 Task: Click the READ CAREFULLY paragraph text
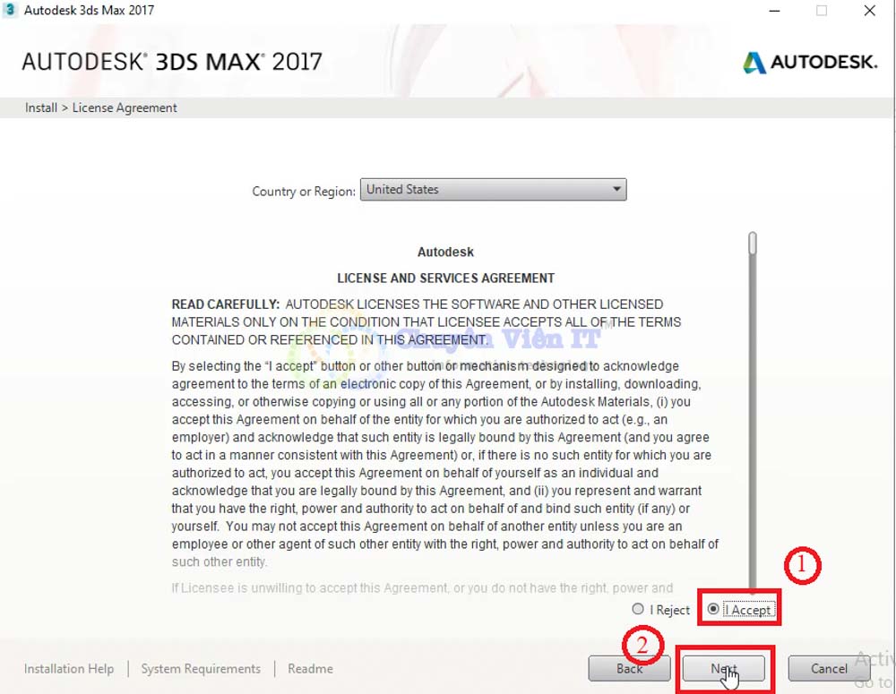[x=426, y=322]
